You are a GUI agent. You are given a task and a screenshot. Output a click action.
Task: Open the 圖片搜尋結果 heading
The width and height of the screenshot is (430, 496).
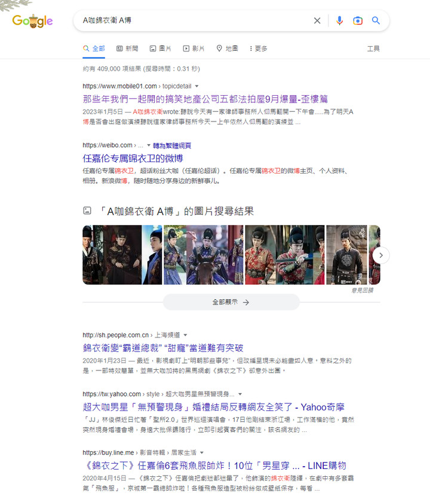[177, 211]
